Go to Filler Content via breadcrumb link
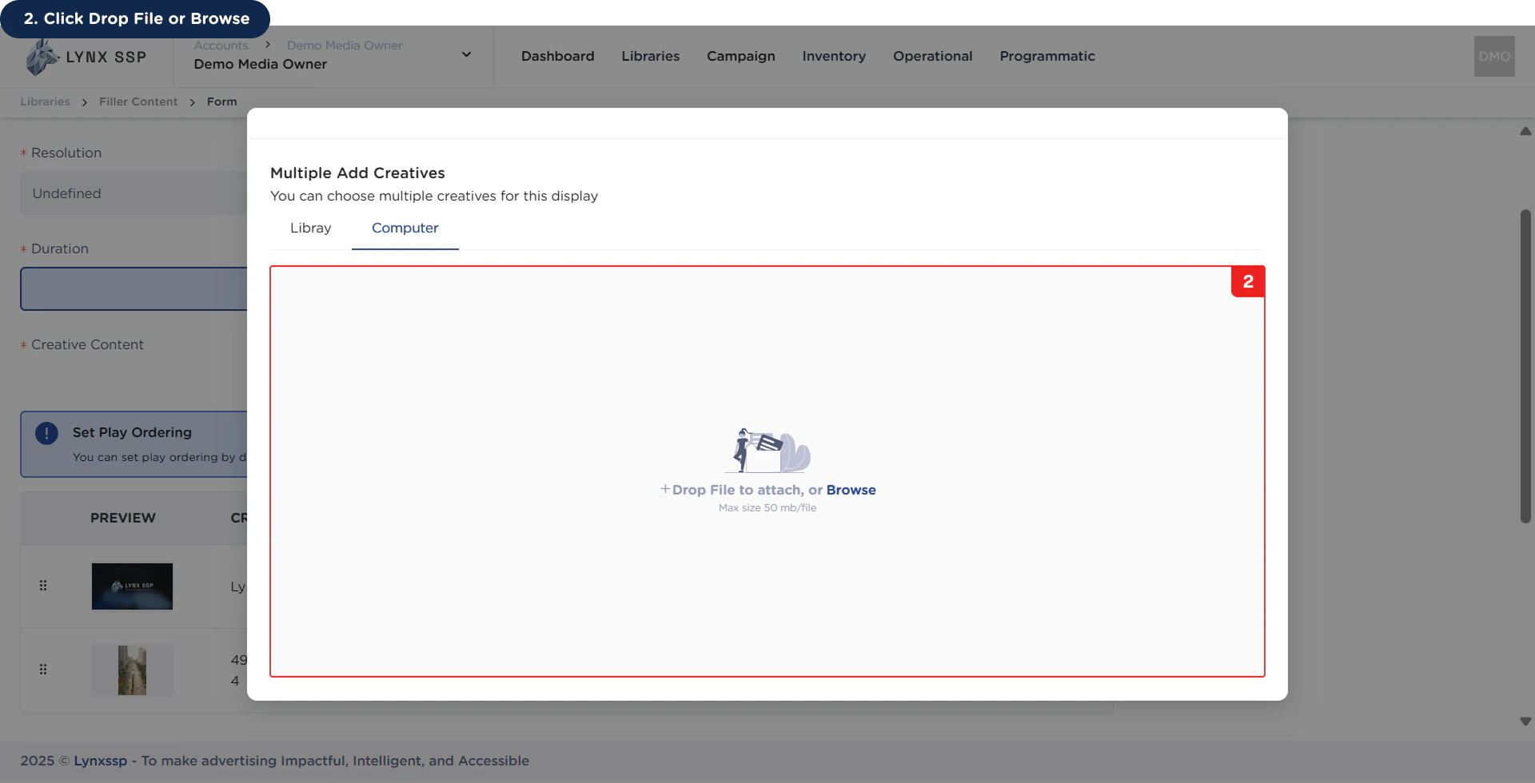 pyautogui.click(x=138, y=101)
